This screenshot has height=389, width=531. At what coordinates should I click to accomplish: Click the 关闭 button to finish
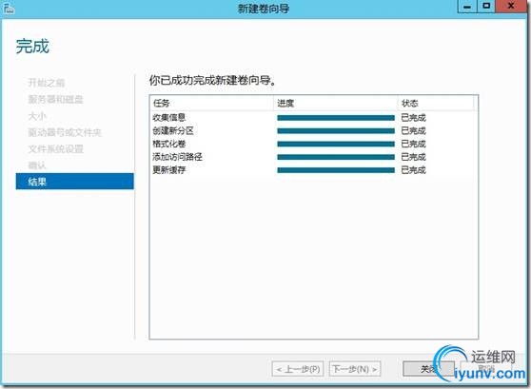[428, 369]
